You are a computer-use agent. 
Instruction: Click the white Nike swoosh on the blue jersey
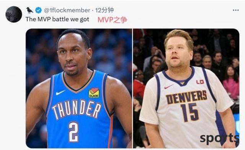coord(60,92)
